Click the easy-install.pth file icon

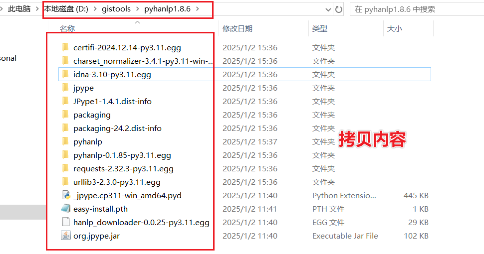pos(66,209)
